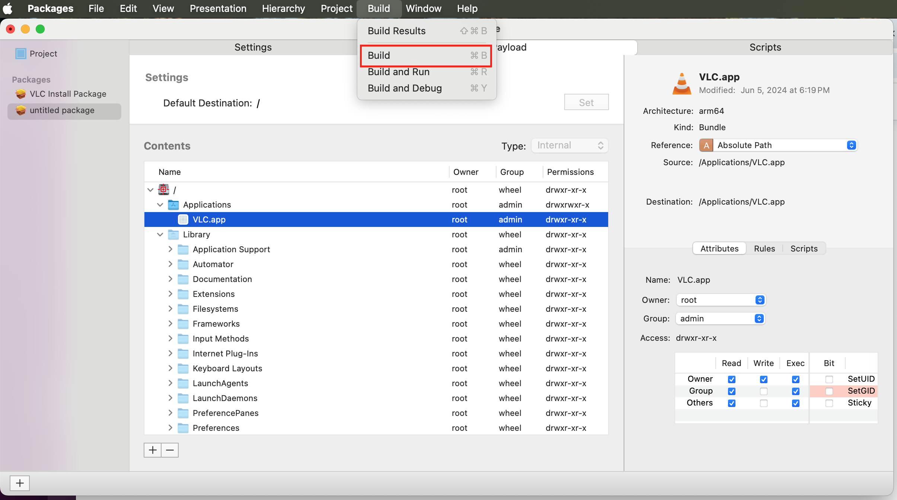Click the Internet Plug-Ins folder icon

coord(183,353)
